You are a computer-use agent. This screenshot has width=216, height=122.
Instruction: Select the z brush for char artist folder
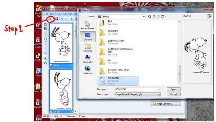point(114,71)
